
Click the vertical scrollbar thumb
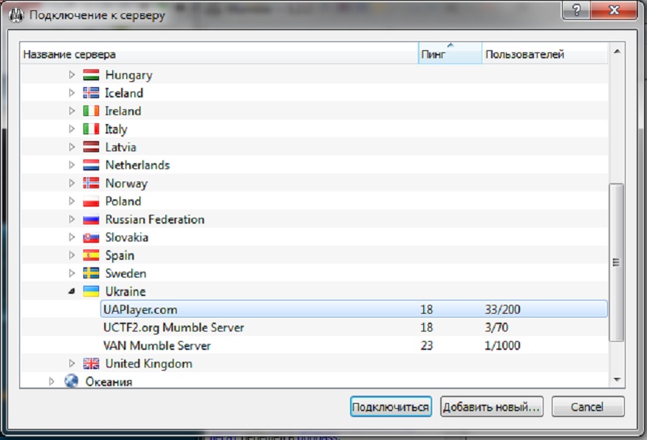coord(617,262)
